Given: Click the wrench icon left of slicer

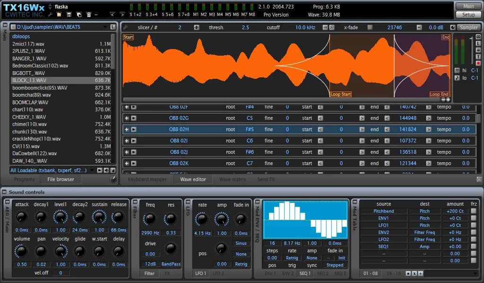Looking at the screenshot, I should pos(126,27).
